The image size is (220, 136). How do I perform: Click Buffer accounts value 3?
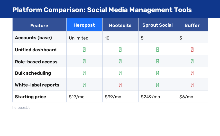[181, 38]
